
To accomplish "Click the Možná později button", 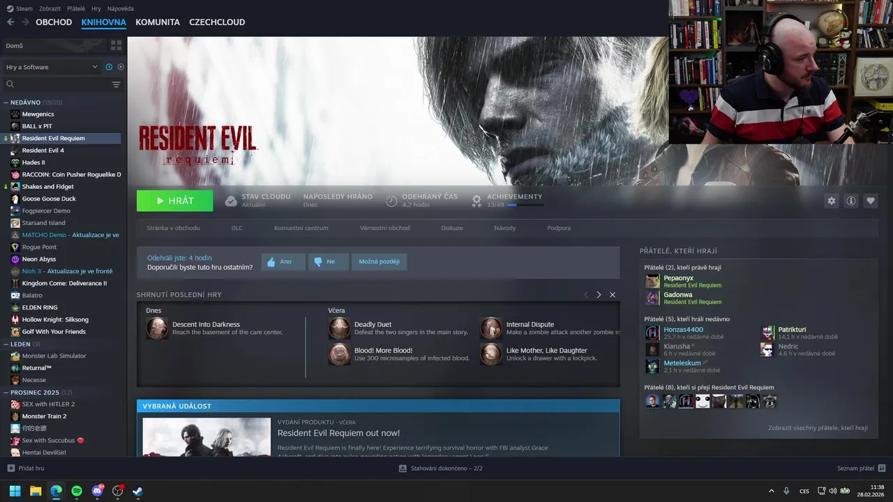I will tap(380, 262).
